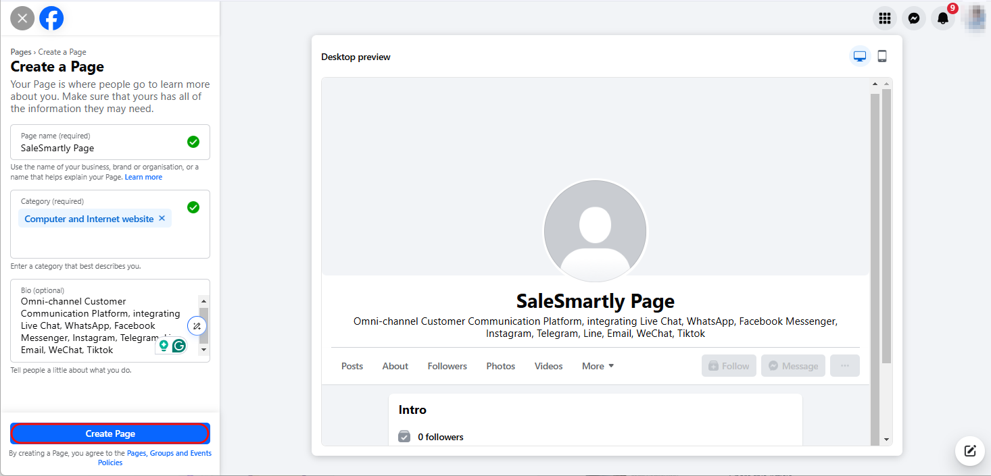Viewport: 991px width, 476px height.
Task: Open the Facebook apps grid menu
Action: click(884, 18)
